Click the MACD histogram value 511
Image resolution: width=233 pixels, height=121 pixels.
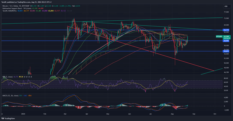coord(21,96)
